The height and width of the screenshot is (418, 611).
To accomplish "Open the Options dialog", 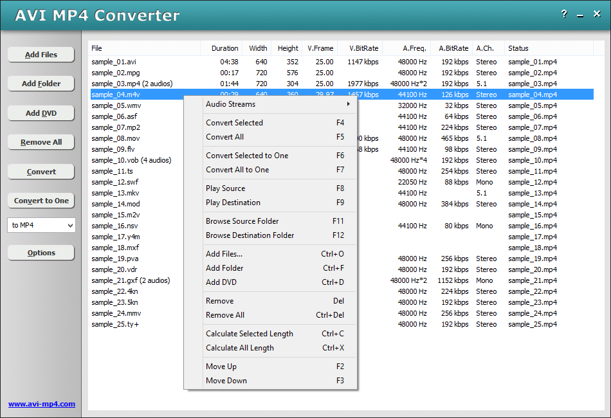I will click(41, 252).
